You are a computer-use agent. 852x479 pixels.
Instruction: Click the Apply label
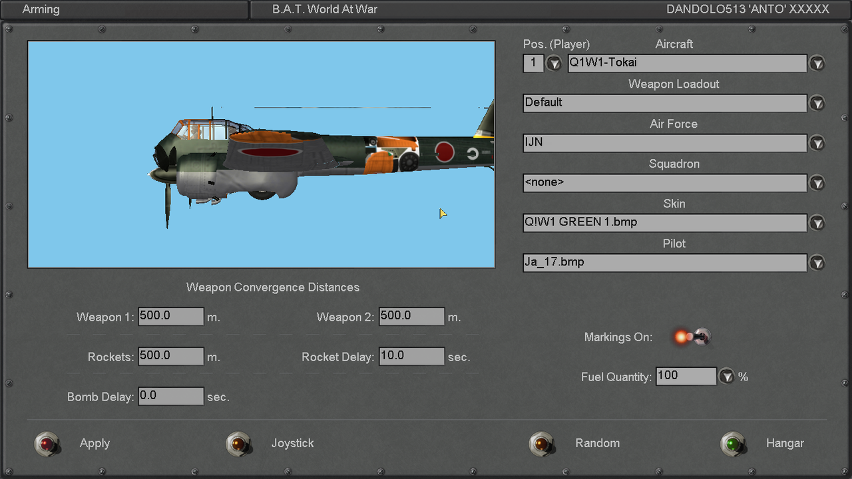point(95,444)
